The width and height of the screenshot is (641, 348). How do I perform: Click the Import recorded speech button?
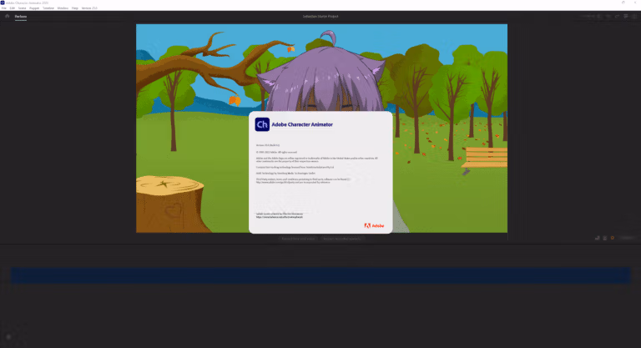click(342, 239)
